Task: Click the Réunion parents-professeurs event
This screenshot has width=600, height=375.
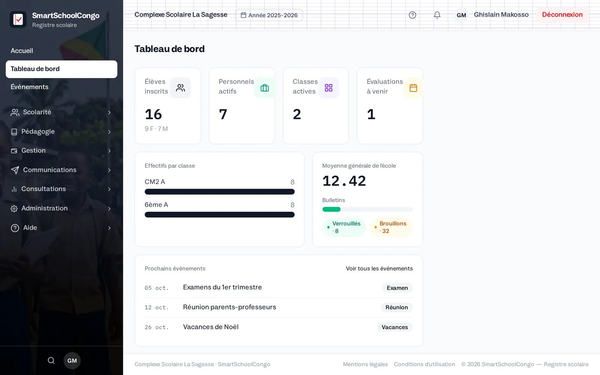Action: point(279,307)
